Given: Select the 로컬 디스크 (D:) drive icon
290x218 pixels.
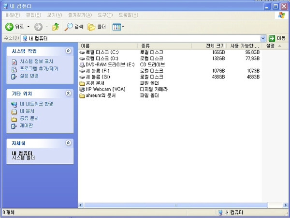Looking at the screenshot, I should [x=82, y=59].
